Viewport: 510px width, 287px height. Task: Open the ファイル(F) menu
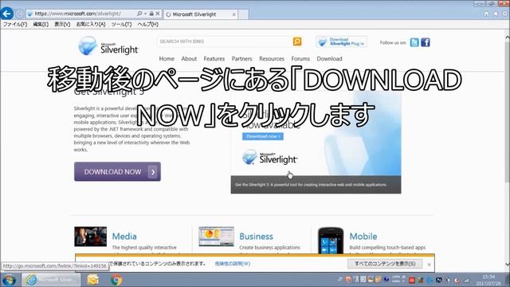15,25
